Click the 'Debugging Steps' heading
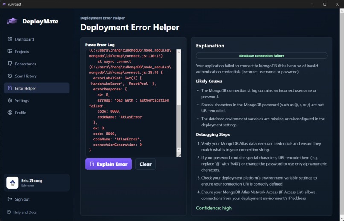This screenshot has width=344, height=221. tap(213, 134)
